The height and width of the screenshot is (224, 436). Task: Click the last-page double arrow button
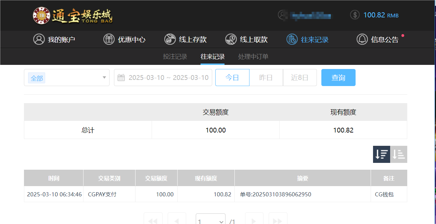[x=278, y=220]
